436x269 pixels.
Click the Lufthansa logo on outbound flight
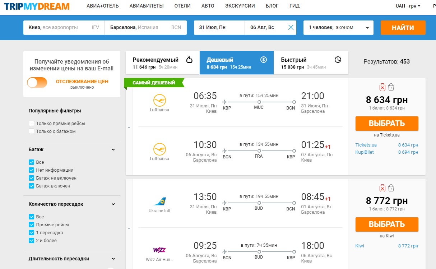pyautogui.click(x=159, y=100)
